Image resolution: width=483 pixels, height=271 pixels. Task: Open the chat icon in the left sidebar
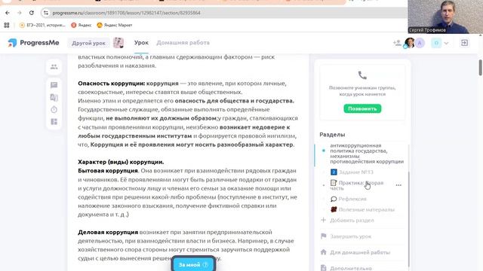click(x=54, y=85)
